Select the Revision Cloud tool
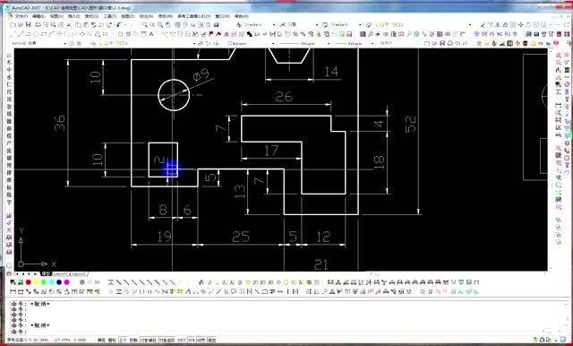The height and width of the screenshot is (346, 573). pyautogui.click(x=67, y=34)
